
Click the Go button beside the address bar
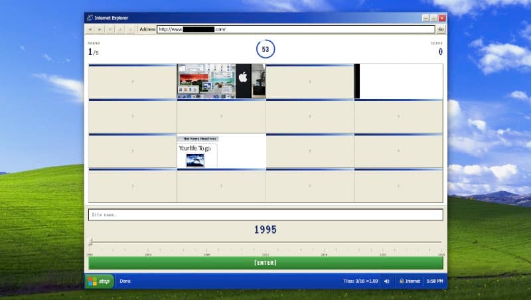click(x=441, y=29)
